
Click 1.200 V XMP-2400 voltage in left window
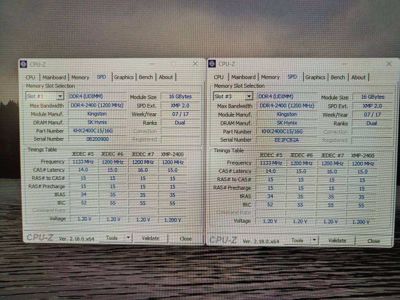click(172, 220)
